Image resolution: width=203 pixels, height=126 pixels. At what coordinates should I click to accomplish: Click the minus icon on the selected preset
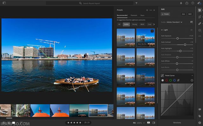(152, 31)
